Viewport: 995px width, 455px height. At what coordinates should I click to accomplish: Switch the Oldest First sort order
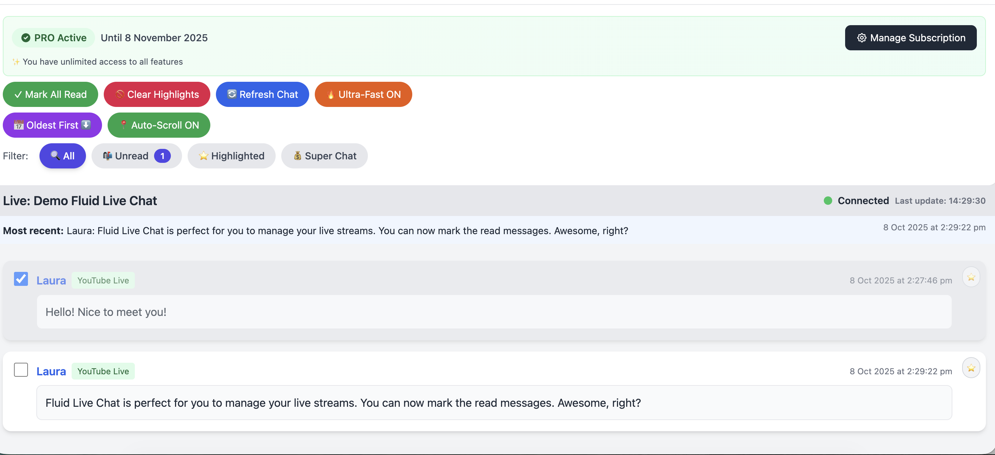click(52, 125)
